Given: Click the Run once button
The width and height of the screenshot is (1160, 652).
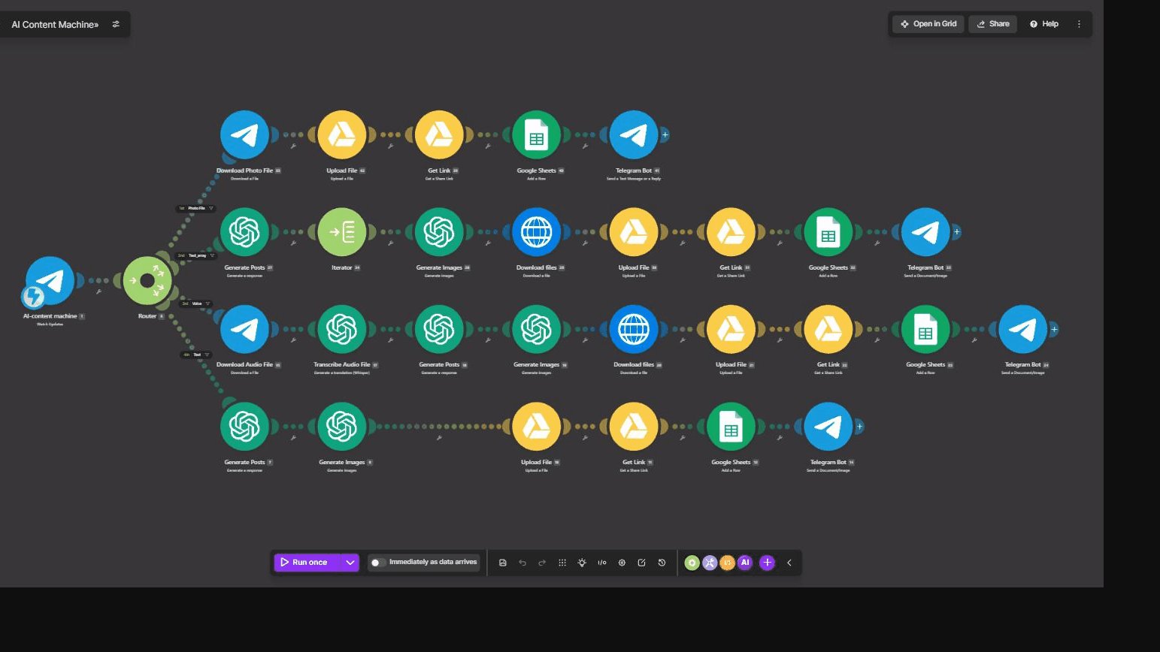Looking at the screenshot, I should tap(308, 563).
